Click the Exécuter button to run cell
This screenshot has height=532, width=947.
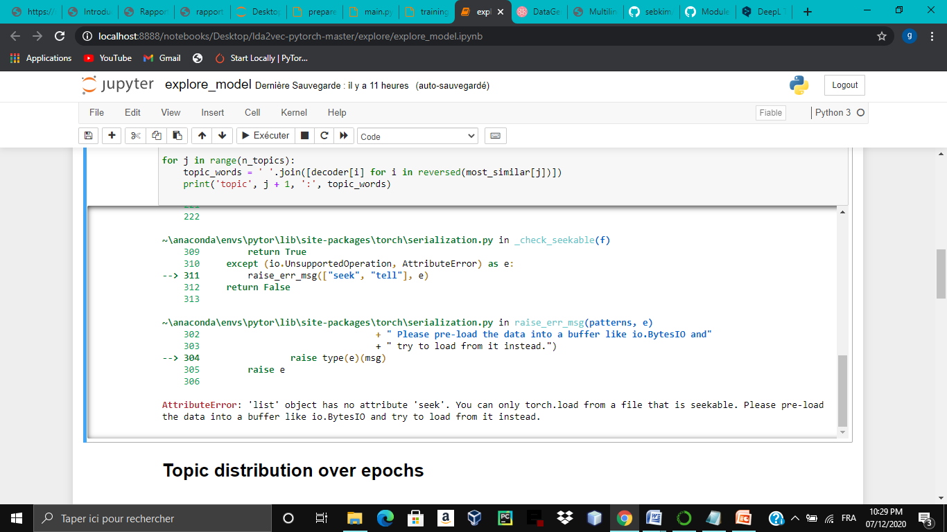point(264,135)
